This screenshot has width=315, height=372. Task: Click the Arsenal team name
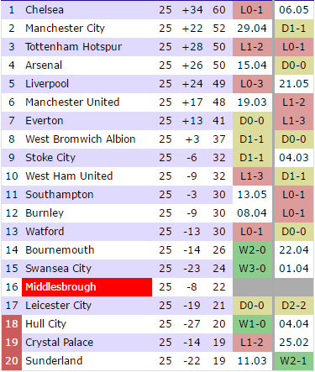click(44, 65)
